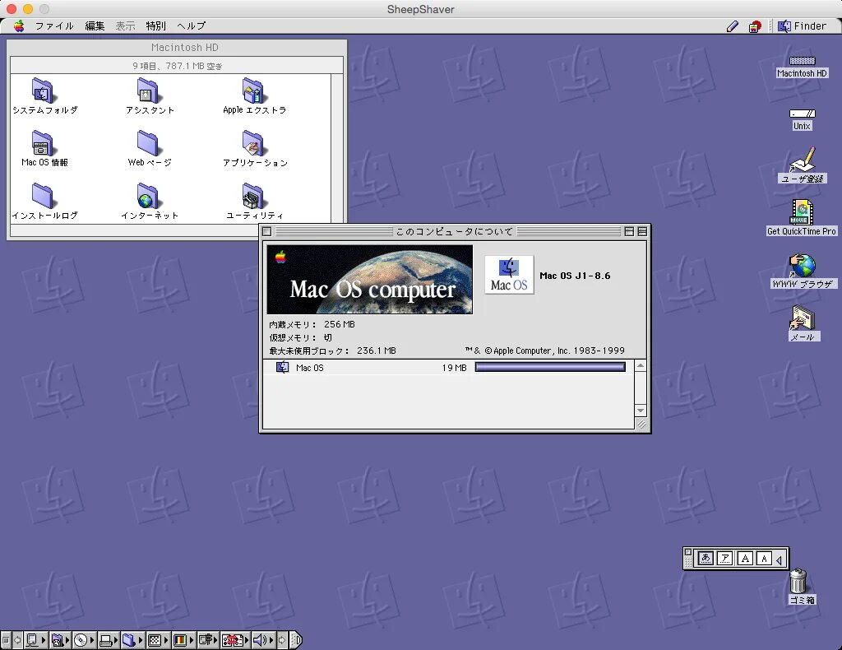Select the アプリケーション folder

252,143
